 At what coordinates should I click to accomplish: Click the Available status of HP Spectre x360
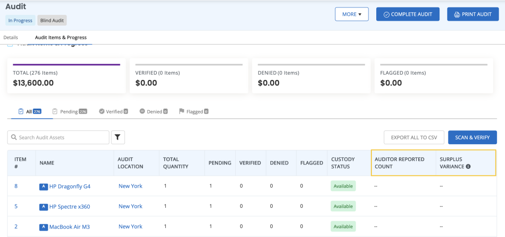point(343,206)
